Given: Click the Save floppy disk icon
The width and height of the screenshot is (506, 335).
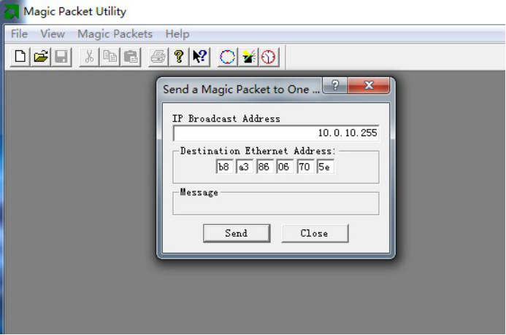Looking at the screenshot, I should 61,57.
